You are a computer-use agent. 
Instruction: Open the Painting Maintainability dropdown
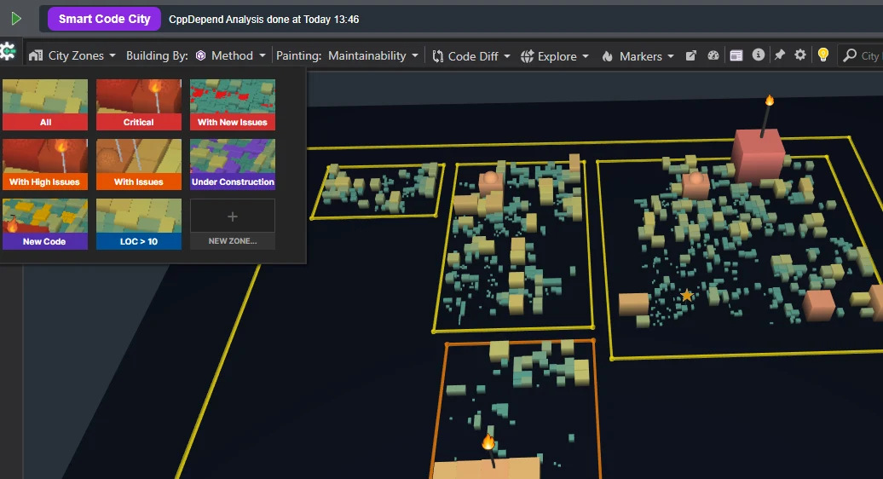[x=373, y=55]
